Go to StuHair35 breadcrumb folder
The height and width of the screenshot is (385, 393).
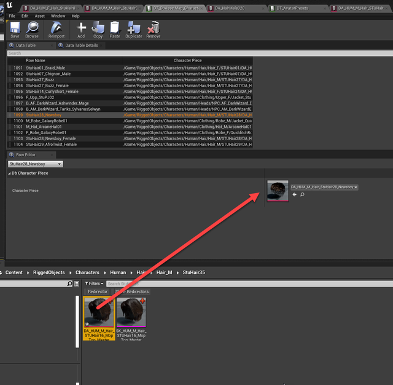tap(194, 272)
